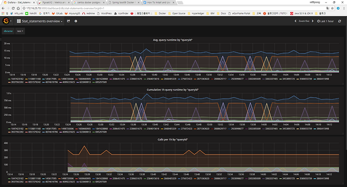Viewport: 347px width, 187px height.
Task: Open a new browser tab
Action: coord(180,3)
